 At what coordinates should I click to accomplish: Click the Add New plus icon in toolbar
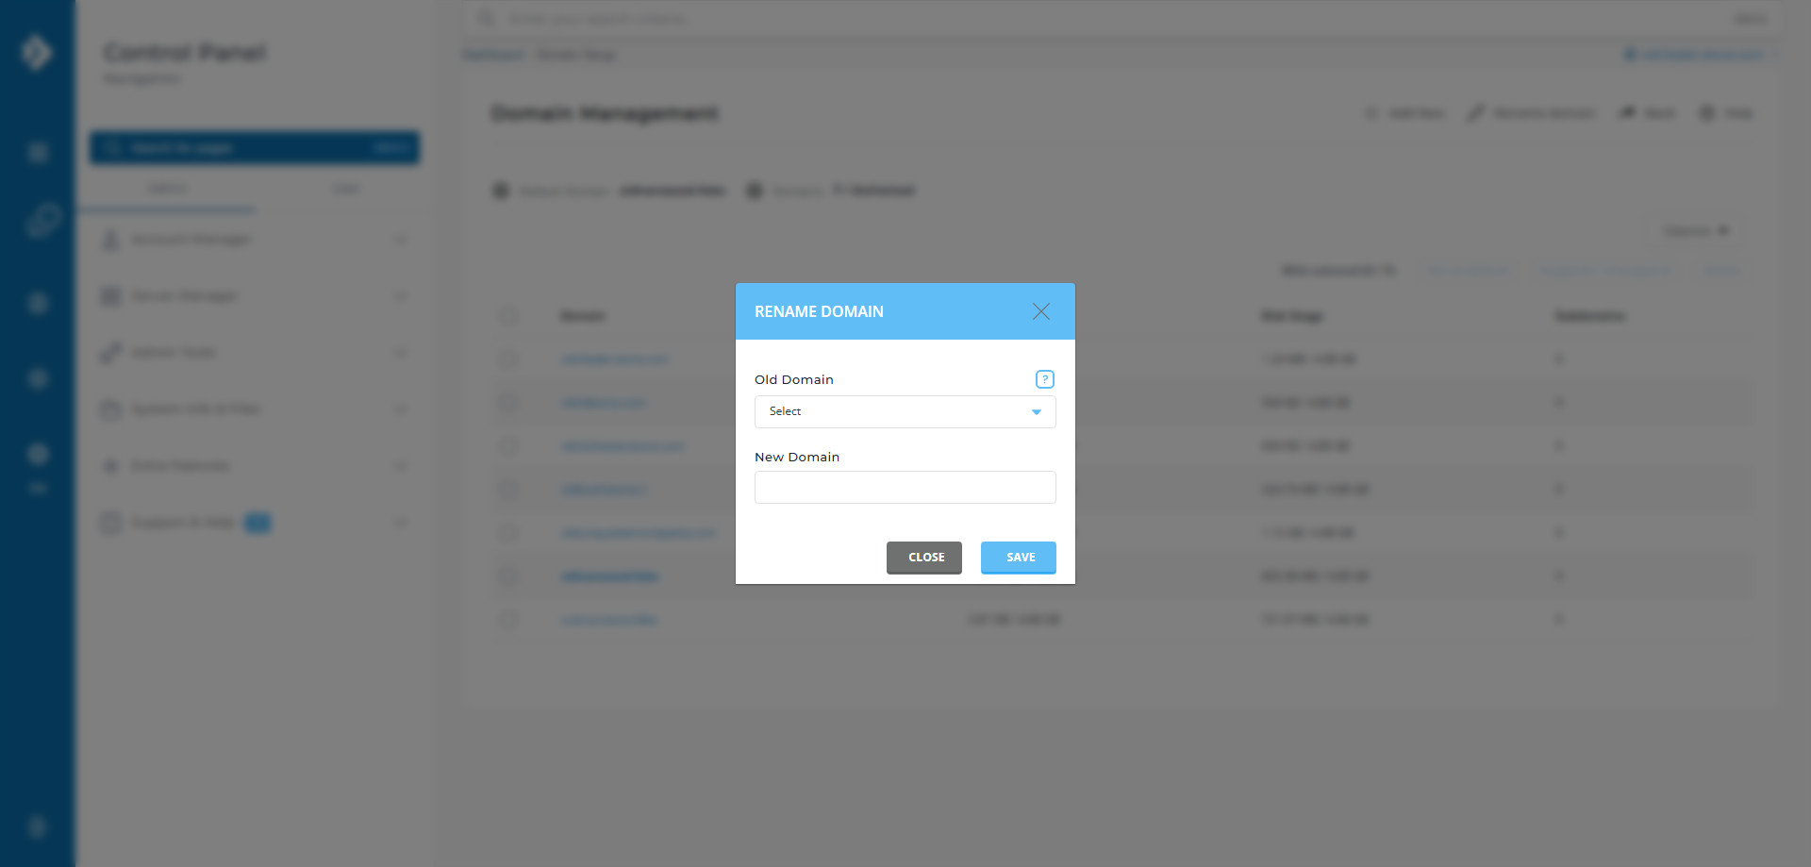coord(1373,112)
